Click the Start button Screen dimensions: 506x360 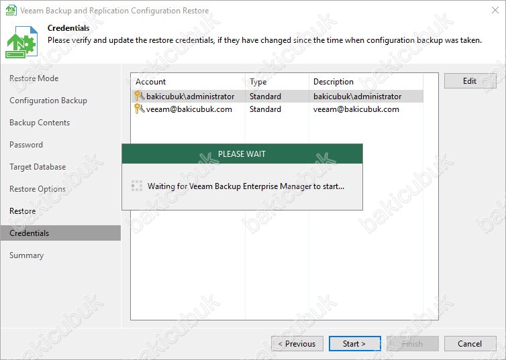pyautogui.click(x=354, y=343)
